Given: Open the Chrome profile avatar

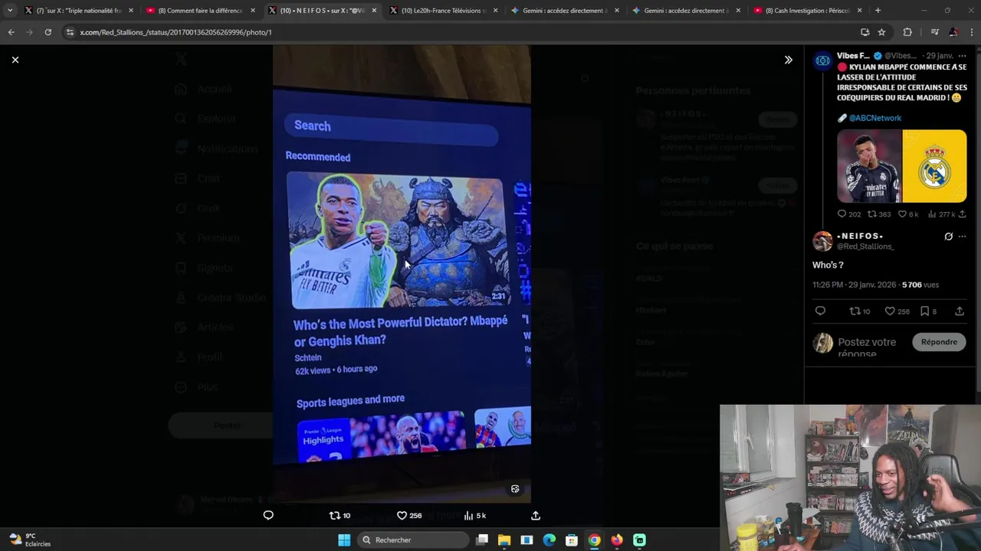Looking at the screenshot, I should pyautogui.click(x=953, y=32).
